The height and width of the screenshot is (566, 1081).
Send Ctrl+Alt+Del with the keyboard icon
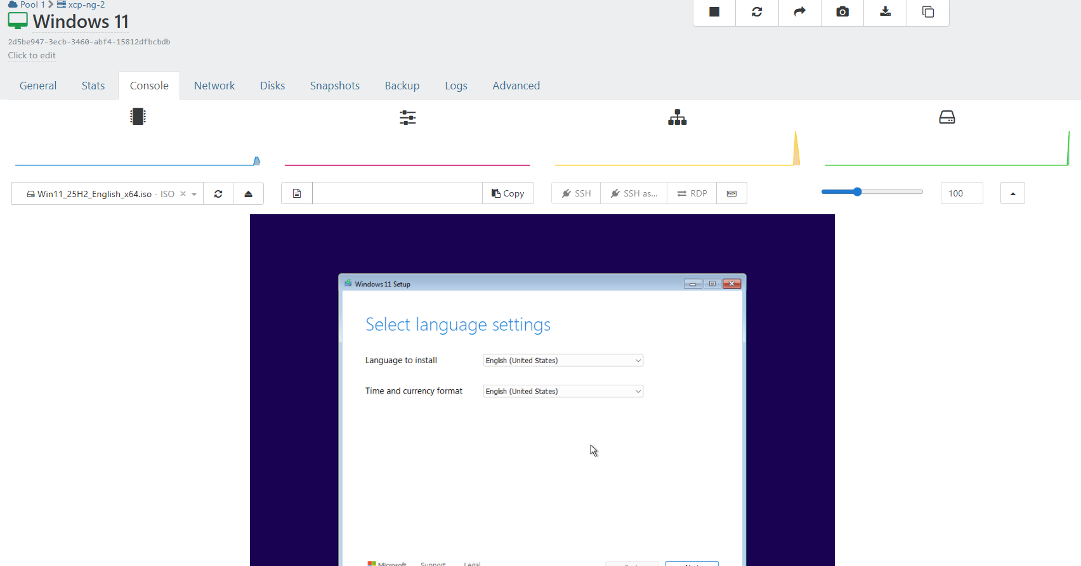coord(731,193)
